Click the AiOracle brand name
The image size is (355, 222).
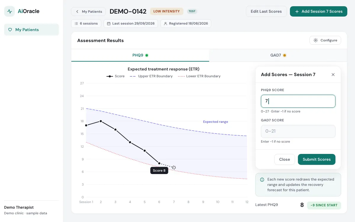point(29,11)
